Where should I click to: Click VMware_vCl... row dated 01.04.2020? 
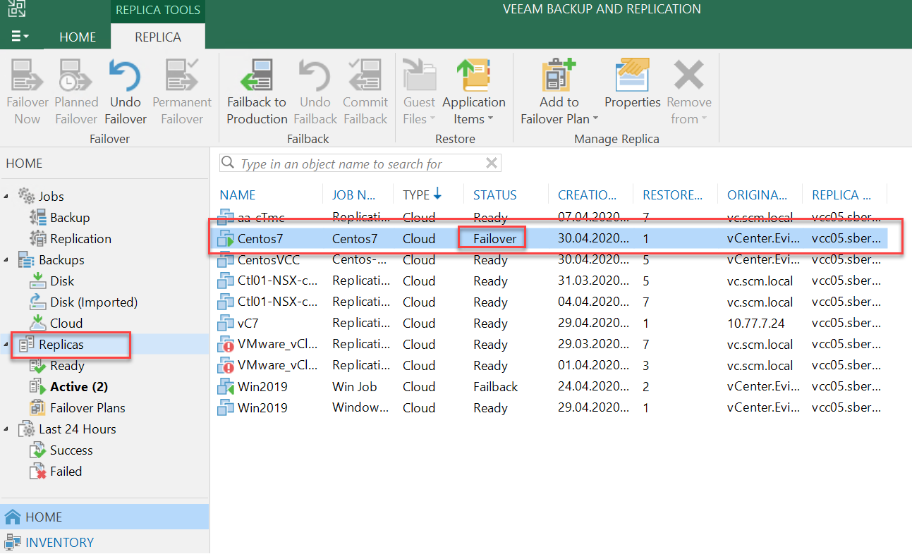tap(550, 366)
